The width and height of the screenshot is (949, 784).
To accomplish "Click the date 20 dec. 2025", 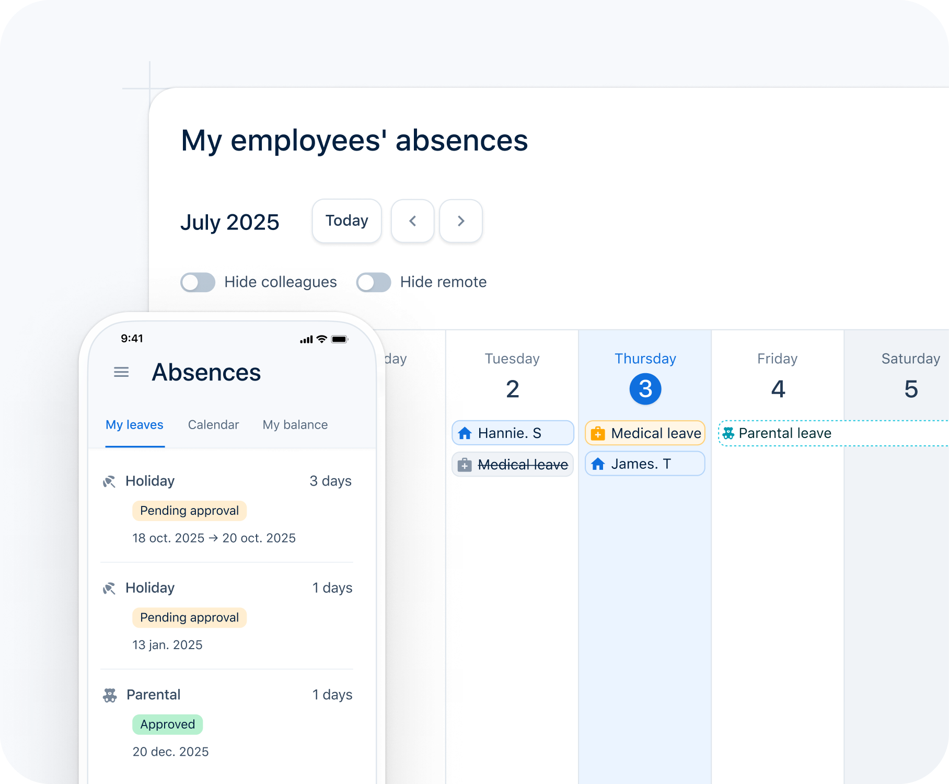I will [170, 752].
